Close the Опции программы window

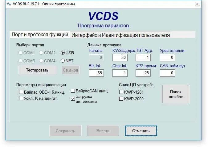(197, 4)
